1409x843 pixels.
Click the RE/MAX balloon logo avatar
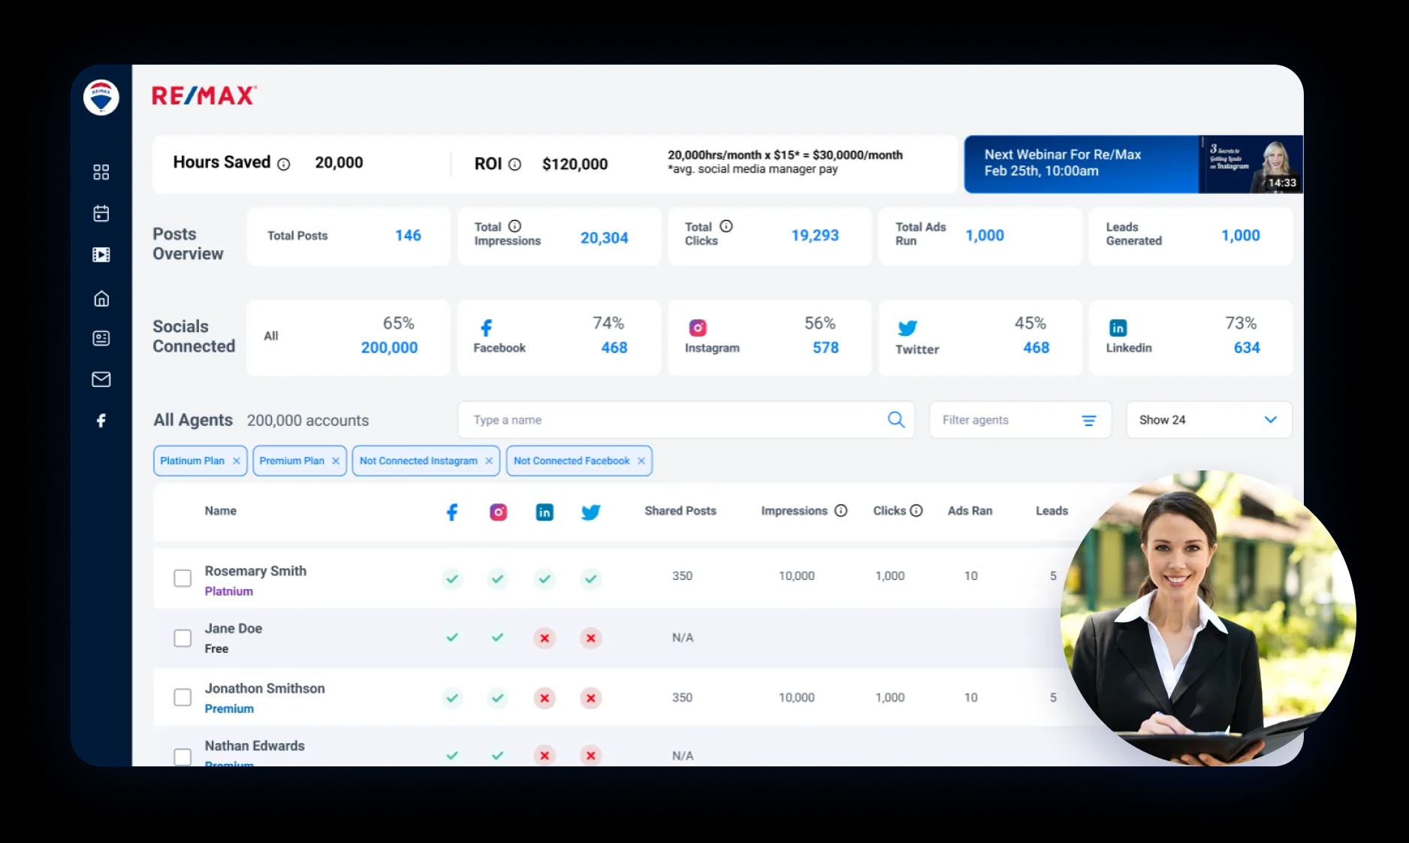point(101,98)
